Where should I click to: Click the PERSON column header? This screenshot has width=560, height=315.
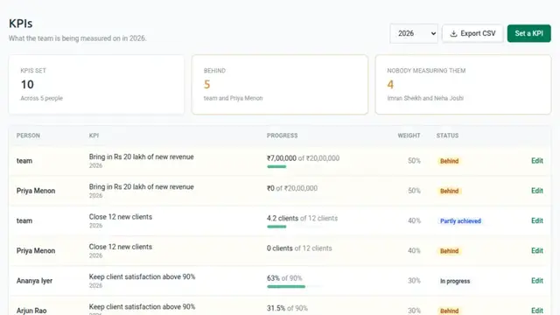click(x=28, y=136)
